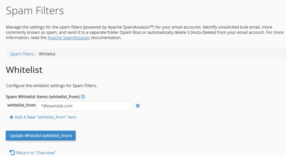
Task: Click the slash separator in the breadcrumb
Action: click(36, 54)
